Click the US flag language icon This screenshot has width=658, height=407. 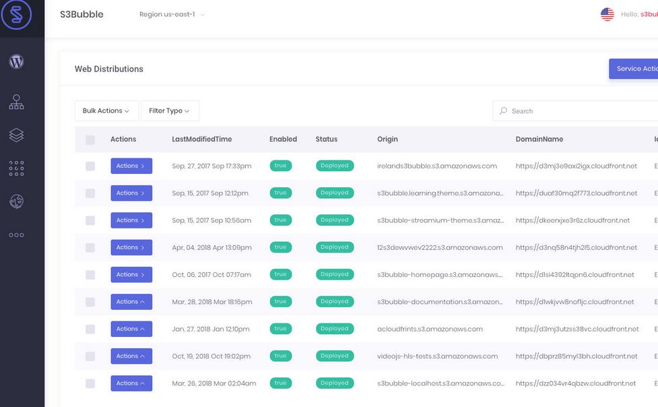coord(607,14)
